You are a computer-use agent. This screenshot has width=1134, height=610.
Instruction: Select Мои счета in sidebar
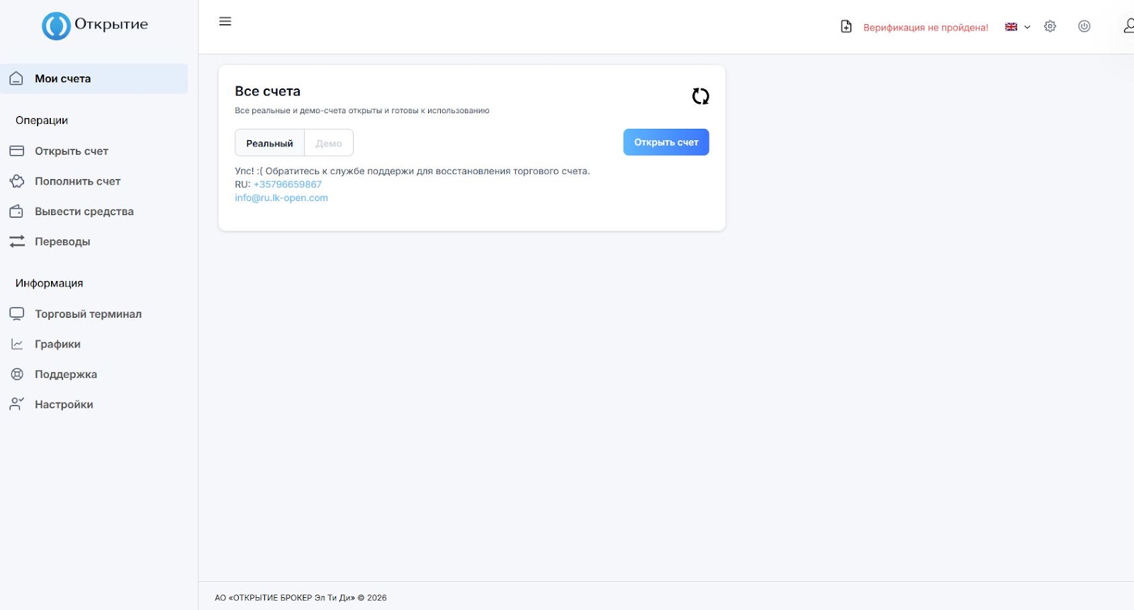[94, 79]
